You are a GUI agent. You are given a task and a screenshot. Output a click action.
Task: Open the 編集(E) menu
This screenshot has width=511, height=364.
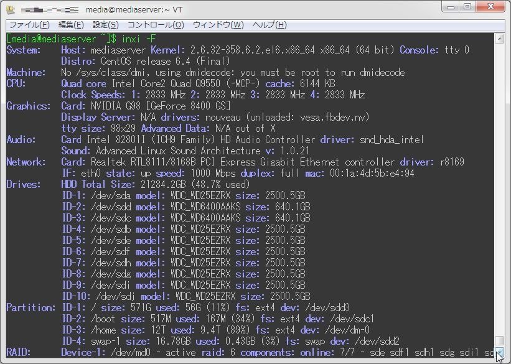point(71,25)
